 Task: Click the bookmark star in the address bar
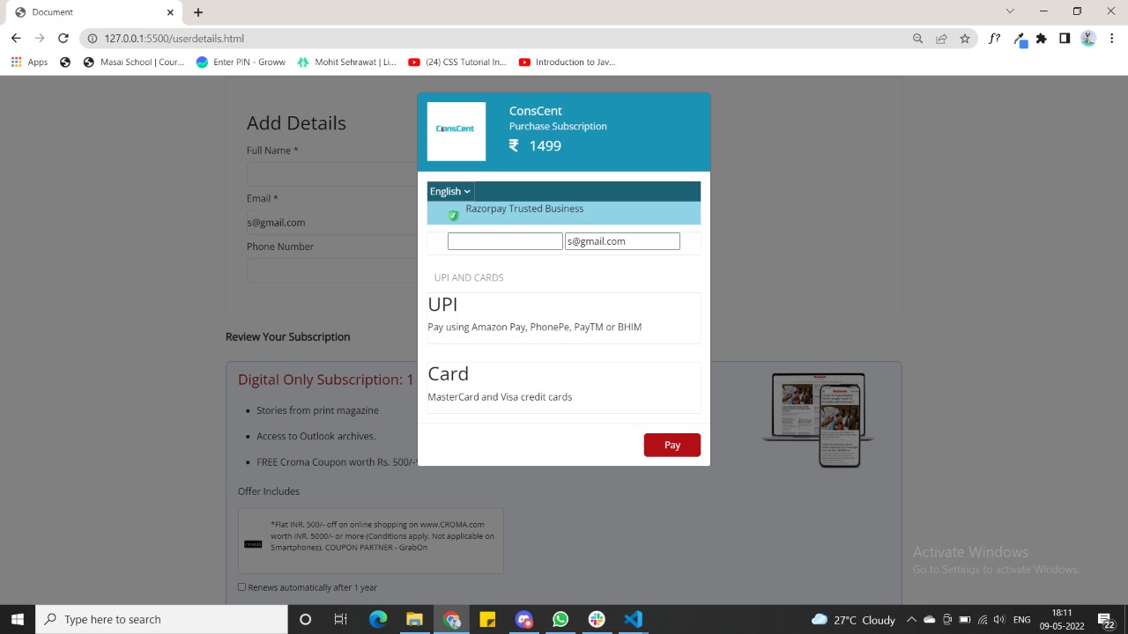click(x=964, y=38)
